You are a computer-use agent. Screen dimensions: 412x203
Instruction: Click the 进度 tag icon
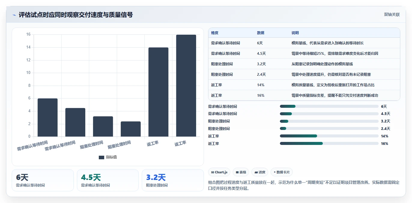(256, 172)
